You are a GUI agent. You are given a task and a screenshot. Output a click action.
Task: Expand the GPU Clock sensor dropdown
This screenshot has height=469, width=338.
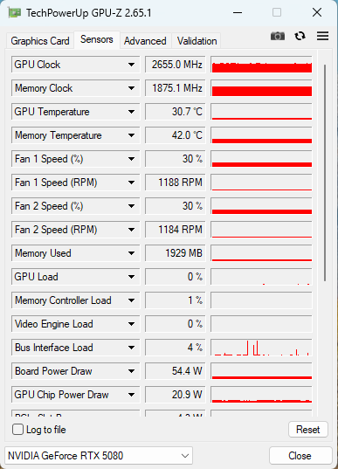[131, 65]
